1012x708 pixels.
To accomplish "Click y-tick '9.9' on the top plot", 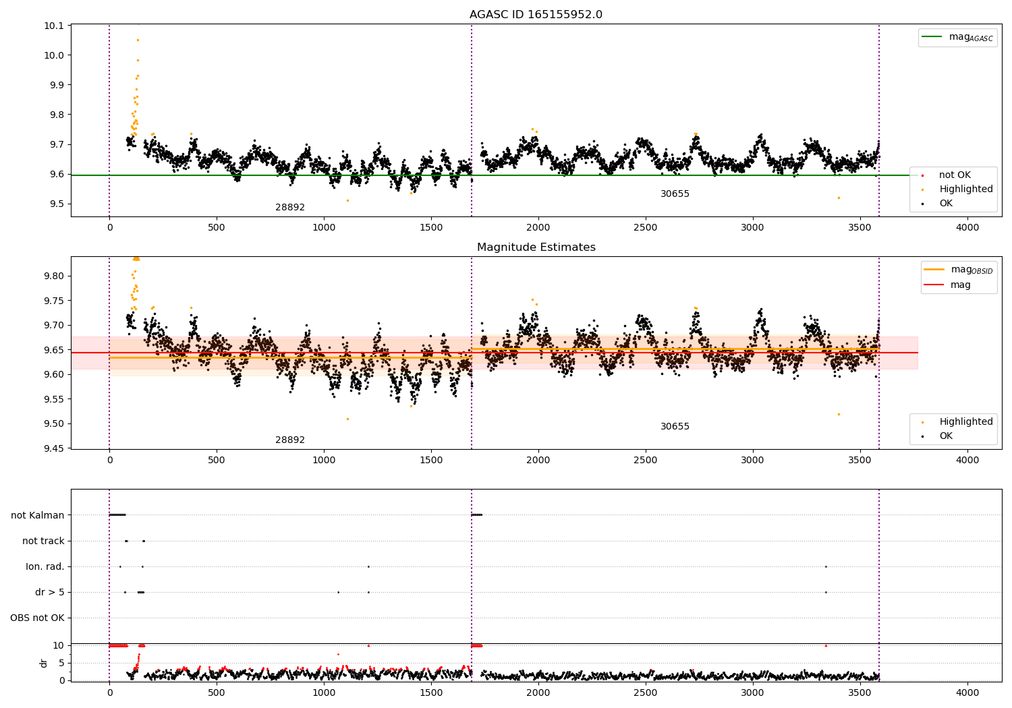I will [x=57, y=85].
